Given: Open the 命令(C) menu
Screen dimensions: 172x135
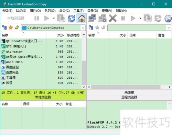Looking at the screenshot, I should click(64, 11).
